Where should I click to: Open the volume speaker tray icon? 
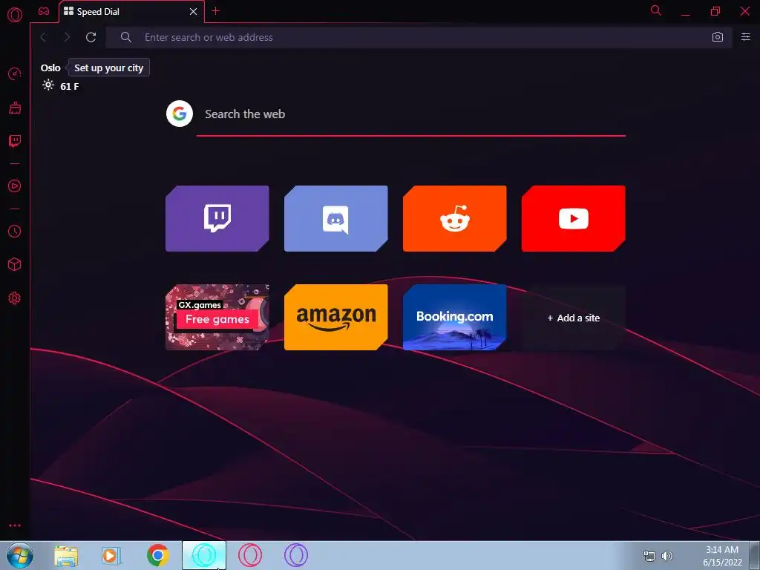pyautogui.click(x=667, y=556)
